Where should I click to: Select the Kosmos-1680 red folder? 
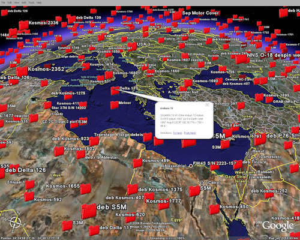tap(109, 75)
